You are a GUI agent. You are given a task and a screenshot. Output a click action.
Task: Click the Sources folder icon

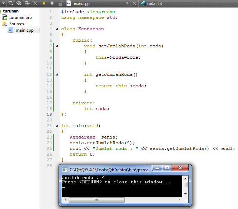click(4, 24)
